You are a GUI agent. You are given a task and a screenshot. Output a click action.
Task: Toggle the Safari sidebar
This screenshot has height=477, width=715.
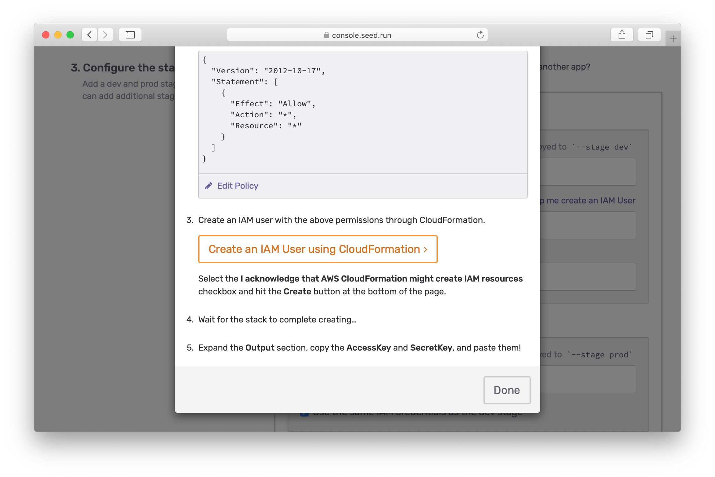(x=130, y=35)
